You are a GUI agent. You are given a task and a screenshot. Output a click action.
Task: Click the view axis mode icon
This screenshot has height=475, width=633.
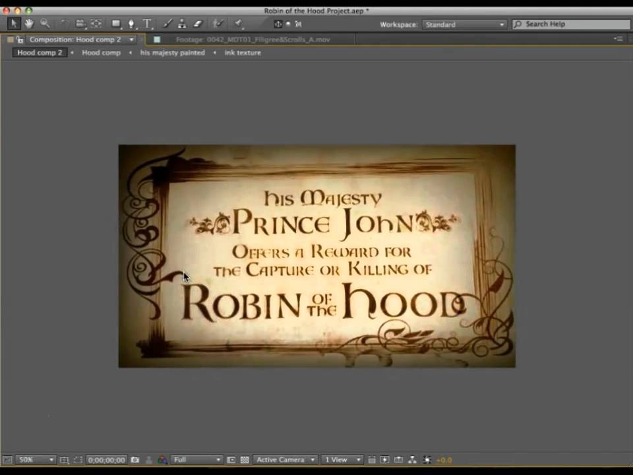pyautogui.click(x=298, y=24)
